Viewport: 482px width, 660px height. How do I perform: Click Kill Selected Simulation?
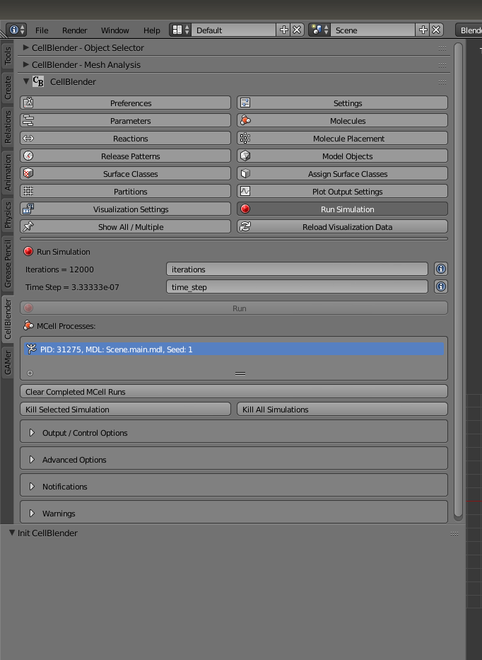point(125,409)
